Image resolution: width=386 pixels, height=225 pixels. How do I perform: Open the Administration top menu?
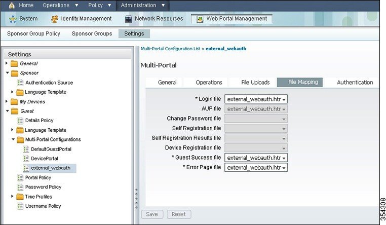(142, 5)
